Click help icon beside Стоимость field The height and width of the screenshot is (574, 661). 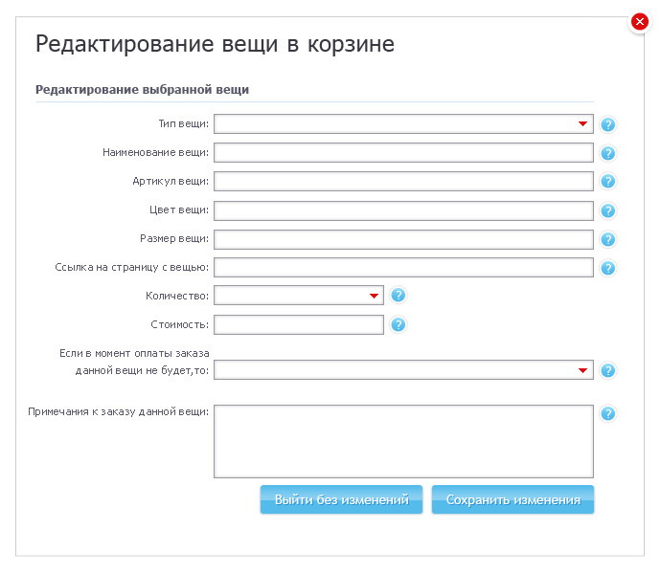[x=399, y=325]
